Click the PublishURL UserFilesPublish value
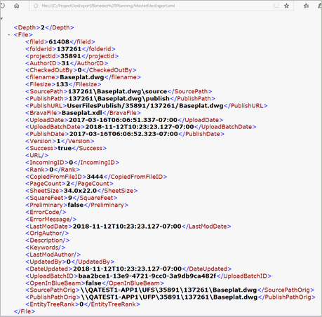The image size is (322, 317). tap(145, 106)
